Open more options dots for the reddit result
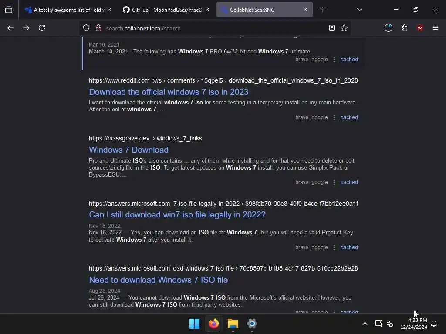 pos(334,117)
